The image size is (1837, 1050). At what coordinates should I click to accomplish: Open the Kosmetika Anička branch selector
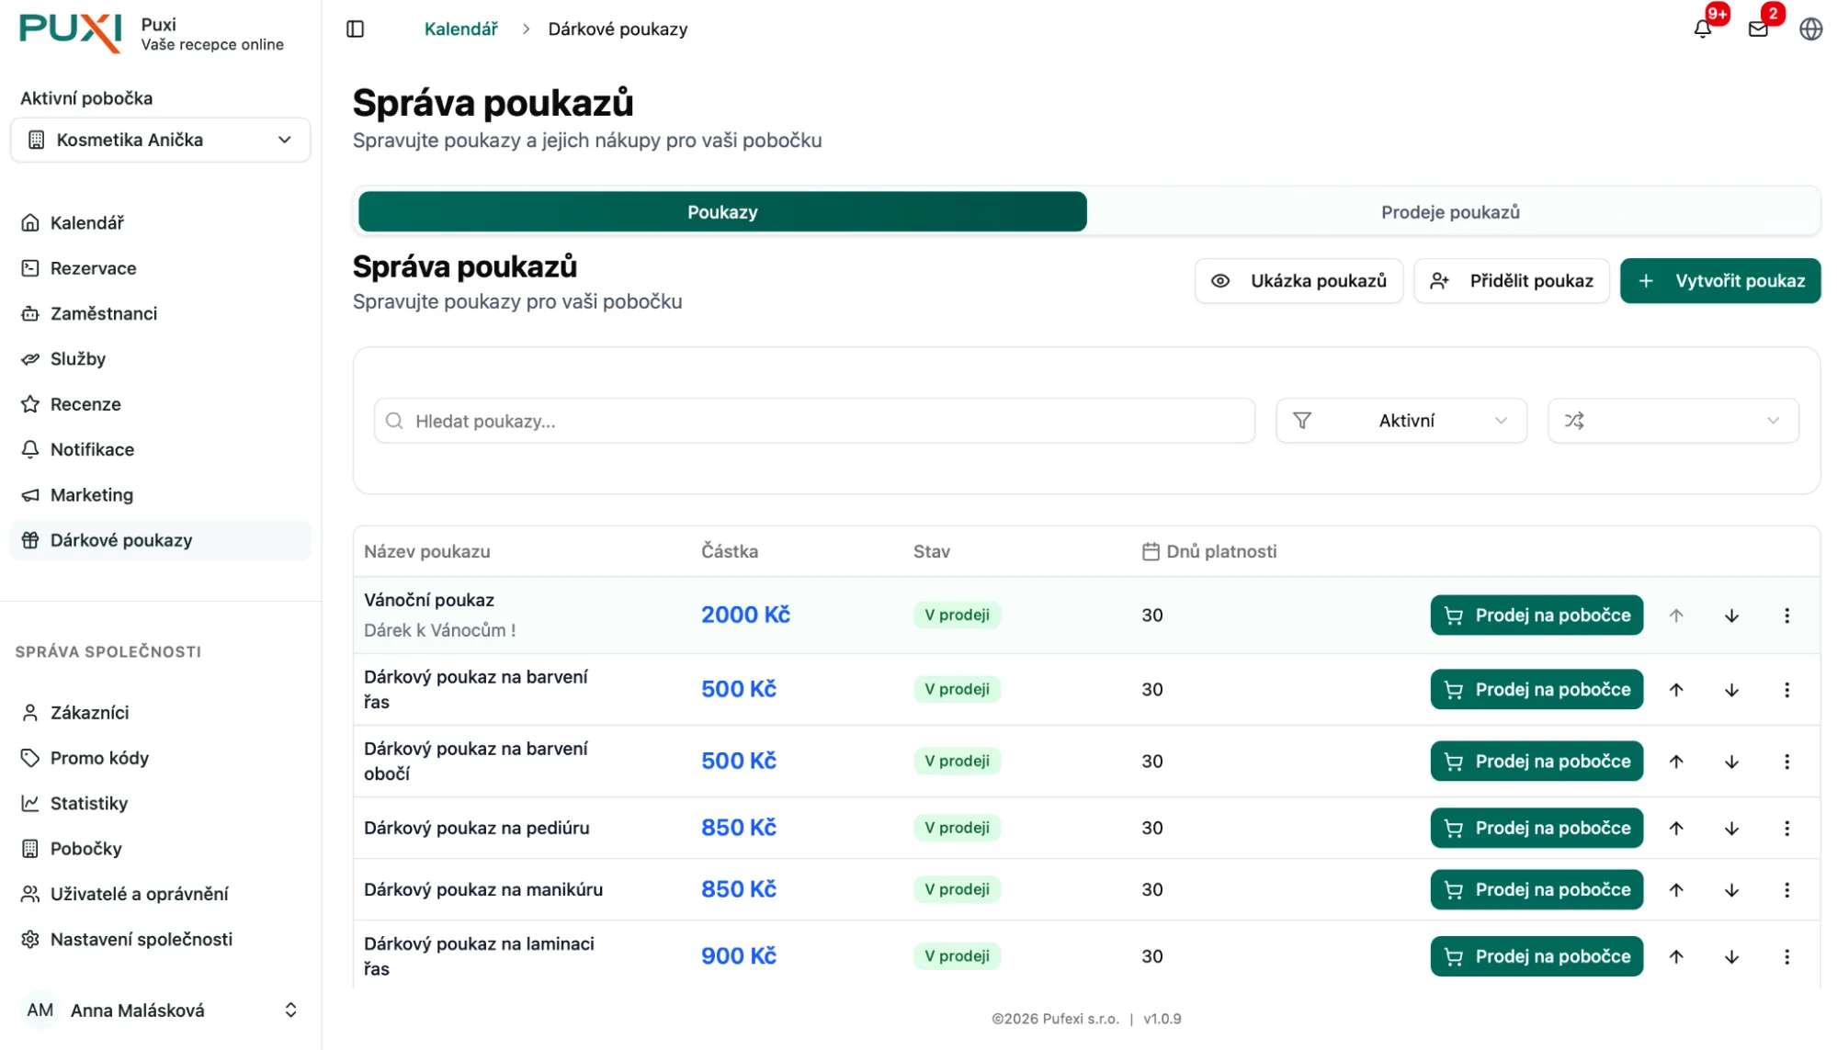tap(160, 140)
